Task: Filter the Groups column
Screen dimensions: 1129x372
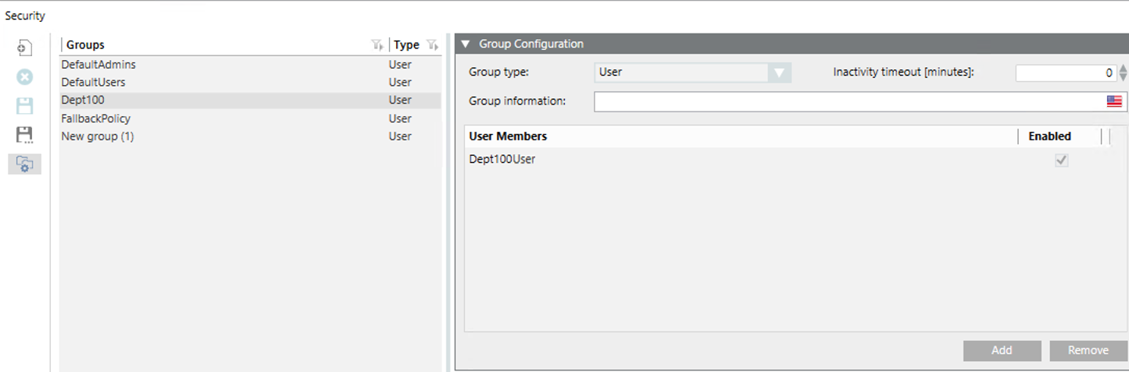Action: pyautogui.click(x=377, y=45)
